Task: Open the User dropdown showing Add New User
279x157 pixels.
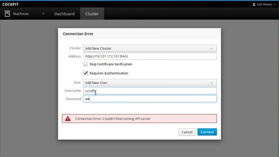Action: pos(150,82)
